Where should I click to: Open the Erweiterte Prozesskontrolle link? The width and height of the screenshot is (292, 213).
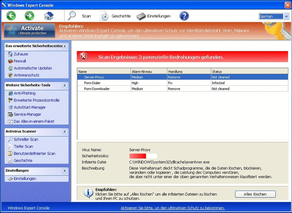coord(37,100)
